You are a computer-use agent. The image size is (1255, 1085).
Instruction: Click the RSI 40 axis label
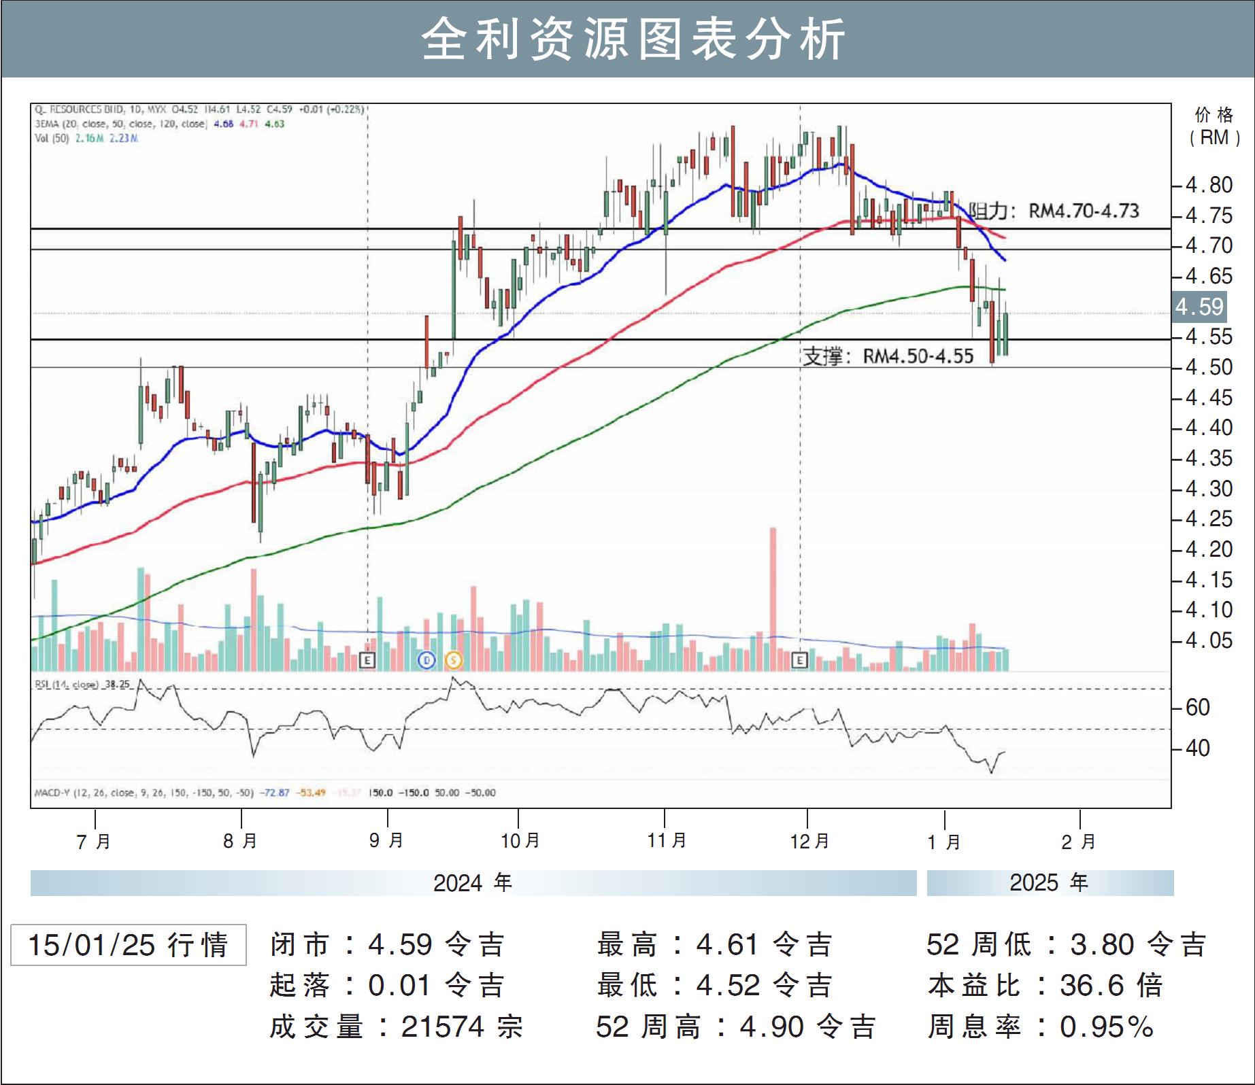(1198, 748)
